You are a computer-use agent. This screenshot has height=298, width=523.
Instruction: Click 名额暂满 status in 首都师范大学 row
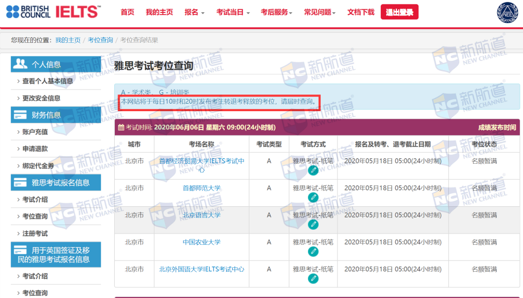tap(484, 188)
